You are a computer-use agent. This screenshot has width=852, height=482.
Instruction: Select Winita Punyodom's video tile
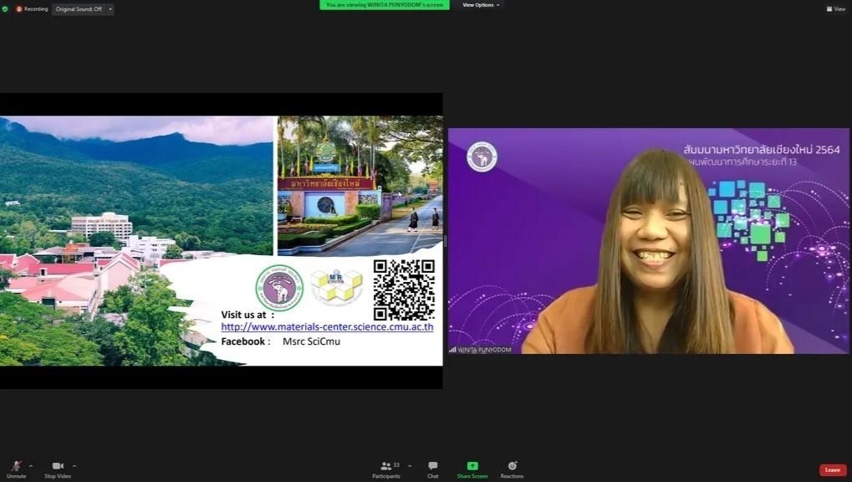(648, 241)
